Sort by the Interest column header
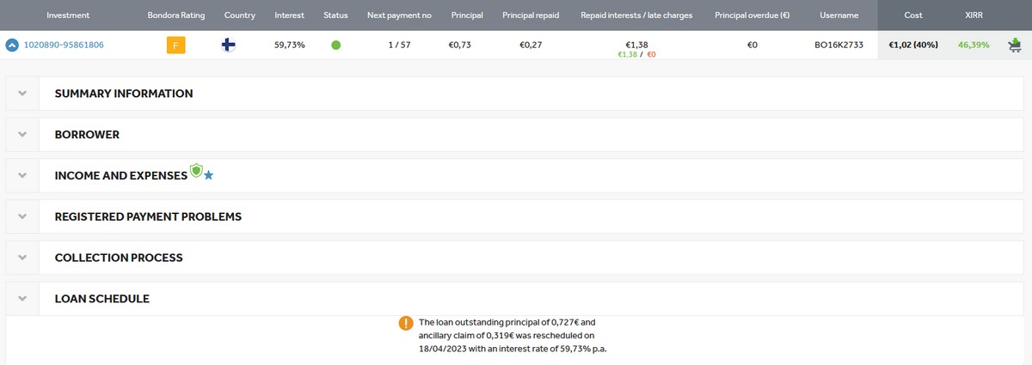Viewport: 1032px width, 365px height. pyautogui.click(x=289, y=15)
